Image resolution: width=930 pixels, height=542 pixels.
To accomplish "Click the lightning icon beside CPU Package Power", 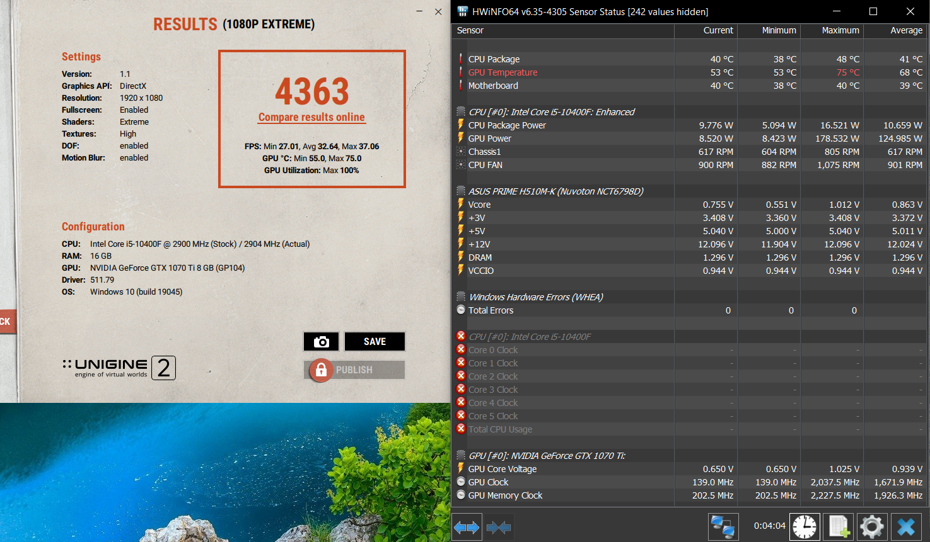I will point(461,125).
